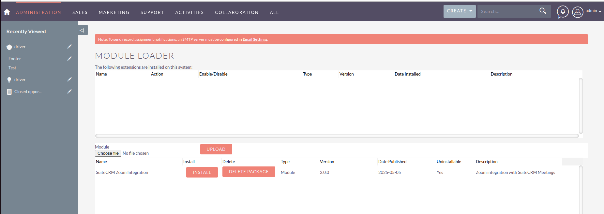Expand the admin user menu arrow
604x214 pixels.
coord(600,11)
